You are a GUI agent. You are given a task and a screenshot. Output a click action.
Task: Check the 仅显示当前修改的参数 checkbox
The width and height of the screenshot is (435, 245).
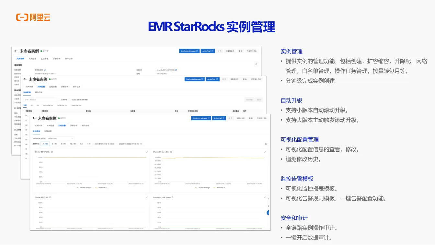coord(70,100)
